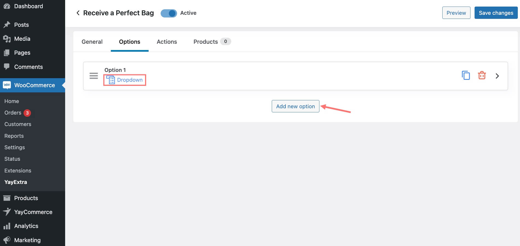This screenshot has width=520, height=246.
Task: Open the General tab
Action: coord(92,42)
